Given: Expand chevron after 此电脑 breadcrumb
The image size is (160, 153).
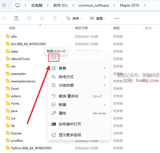Looking at the screenshot, I should click(48, 5).
